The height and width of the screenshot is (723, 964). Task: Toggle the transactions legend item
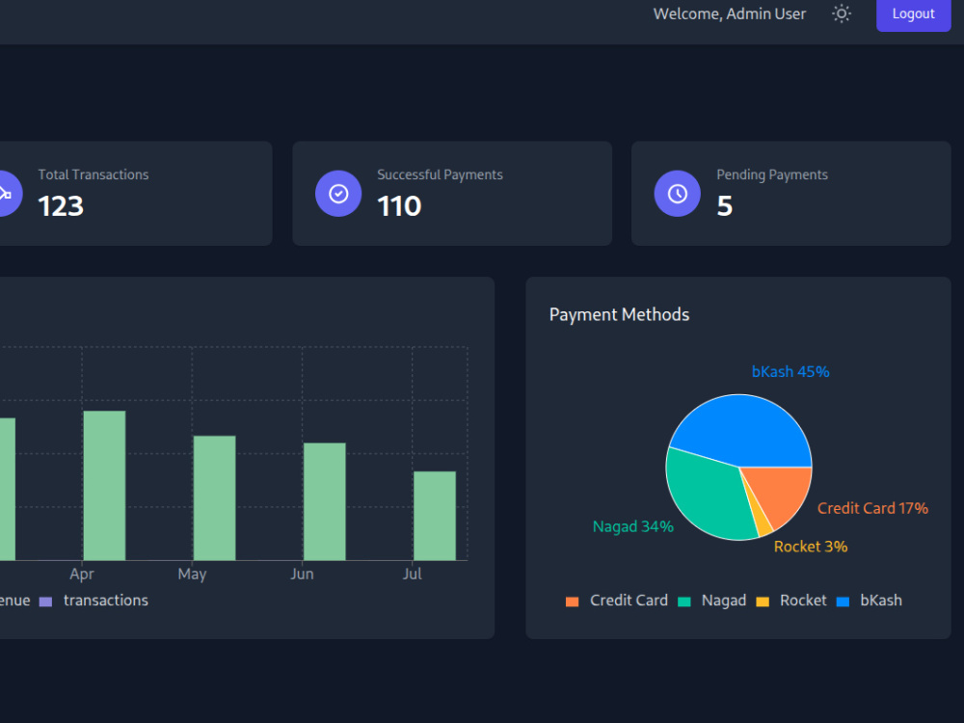[x=94, y=601]
